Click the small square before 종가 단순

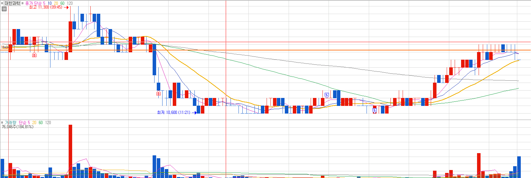click(x=22, y=3)
